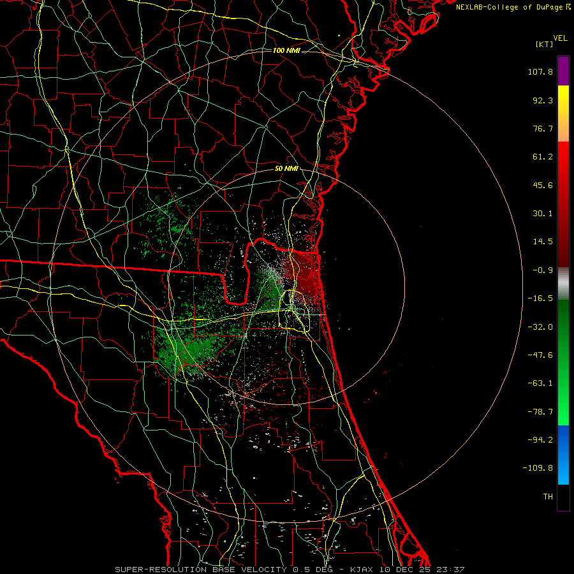This screenshot has height=574, width=574.
Task: Click the 61.2 legend value
Action: pos(543,157)
